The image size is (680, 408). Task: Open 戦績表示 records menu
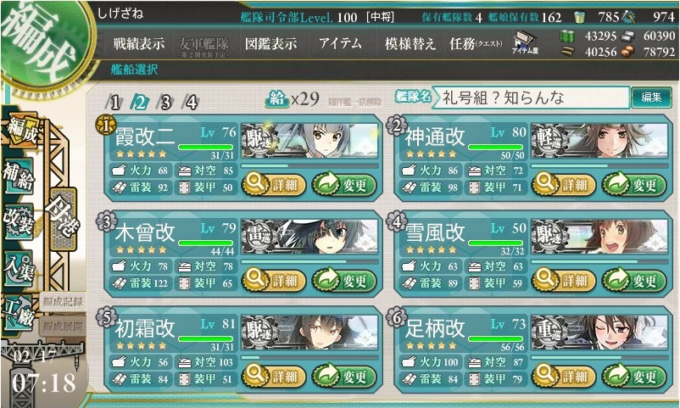coord(139,43)
